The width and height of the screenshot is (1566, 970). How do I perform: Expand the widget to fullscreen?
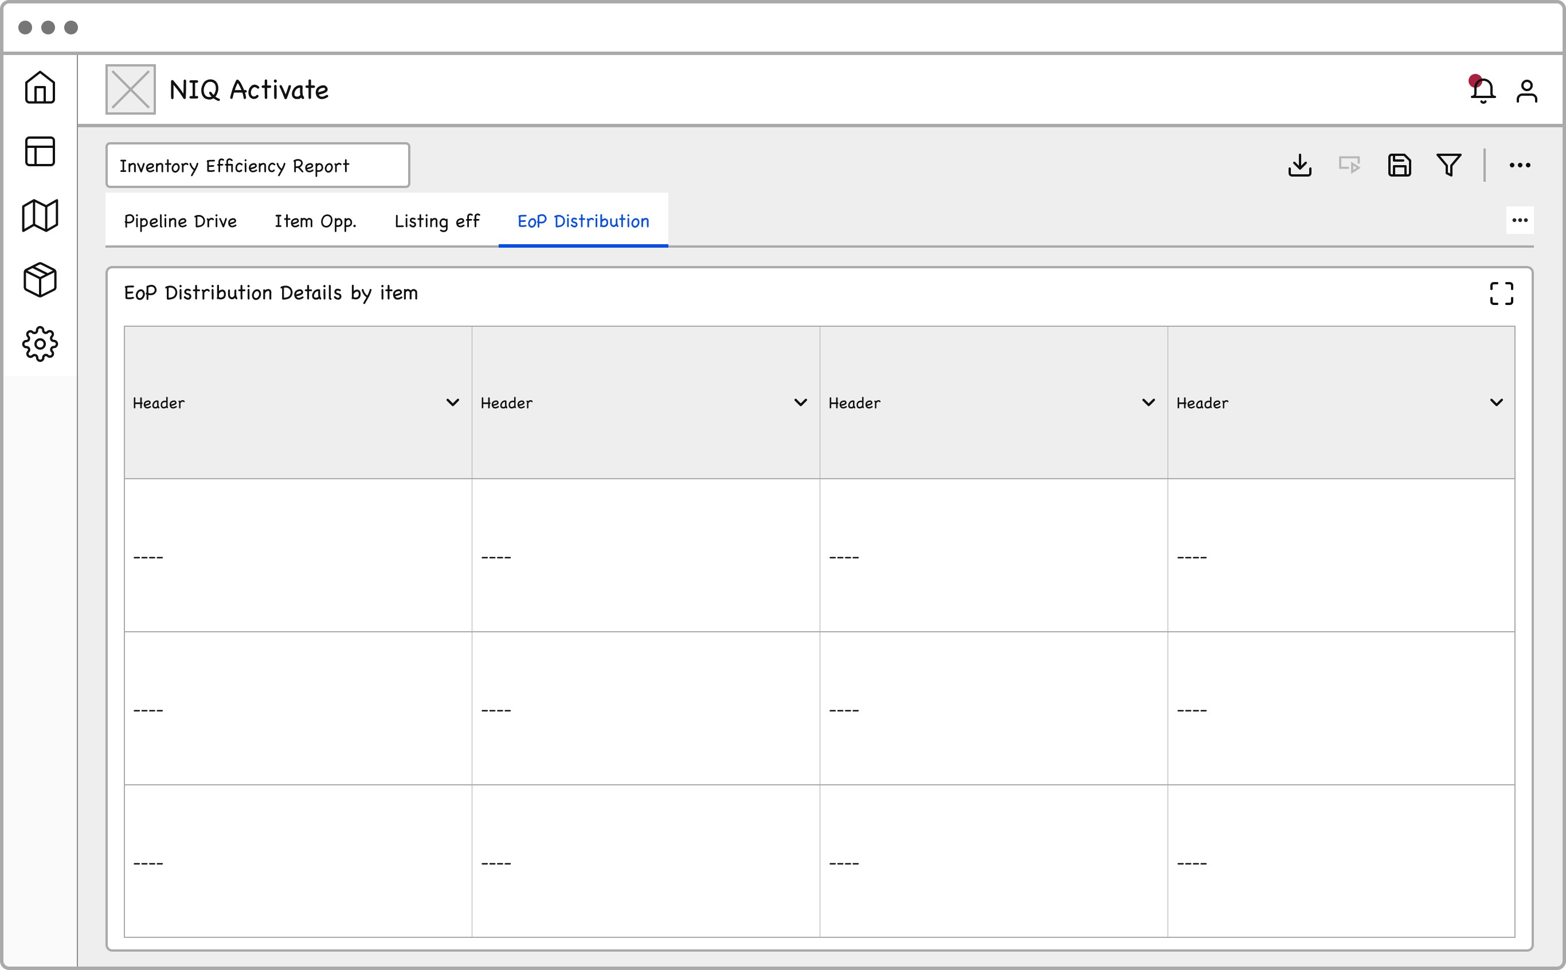[1501, 294]
